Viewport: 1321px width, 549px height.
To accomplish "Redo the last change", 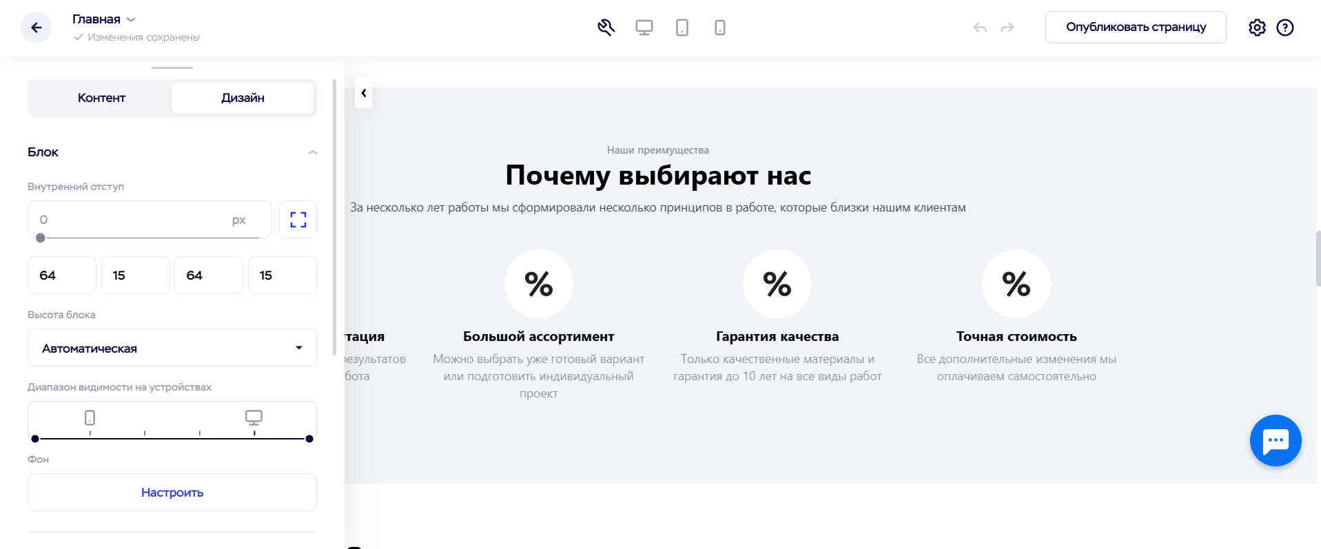I will click(x=1007, y=28).
